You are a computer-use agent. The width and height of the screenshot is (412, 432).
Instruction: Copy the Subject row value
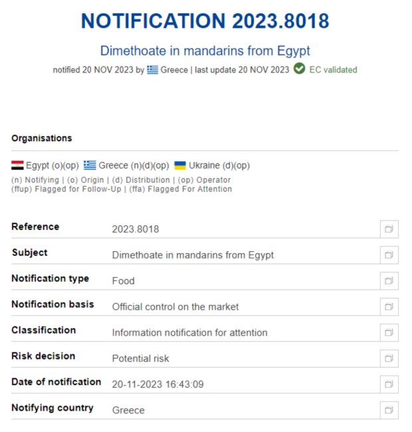(389, 255)
